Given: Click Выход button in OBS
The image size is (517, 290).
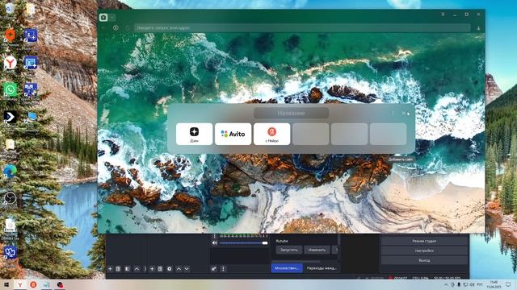Looking at the screenshot, I should pos(424,260).
